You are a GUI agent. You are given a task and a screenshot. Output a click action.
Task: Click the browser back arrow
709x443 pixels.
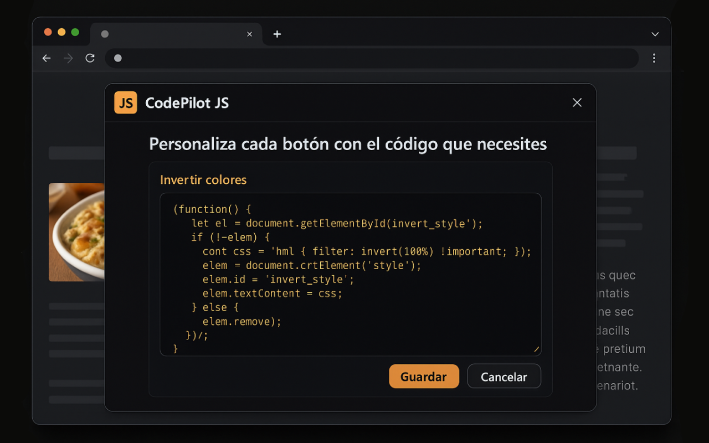pos(47,58)
